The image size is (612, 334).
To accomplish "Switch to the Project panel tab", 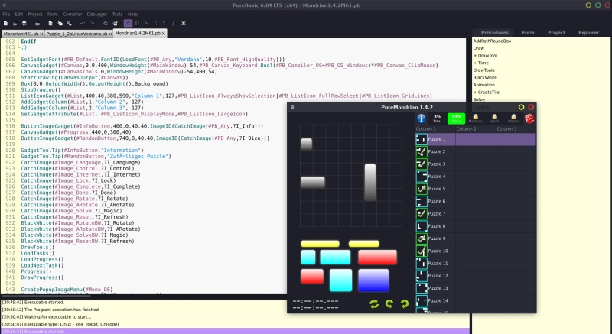I will coord(556,33).
